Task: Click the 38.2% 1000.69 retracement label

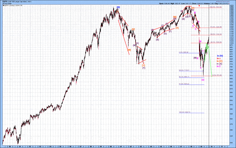Action: point(216,42)
